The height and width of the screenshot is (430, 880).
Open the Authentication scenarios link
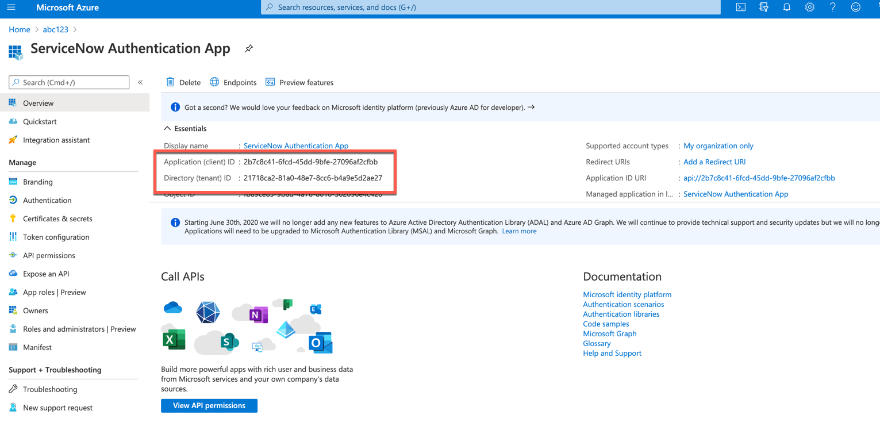click(x=623, y=304)
